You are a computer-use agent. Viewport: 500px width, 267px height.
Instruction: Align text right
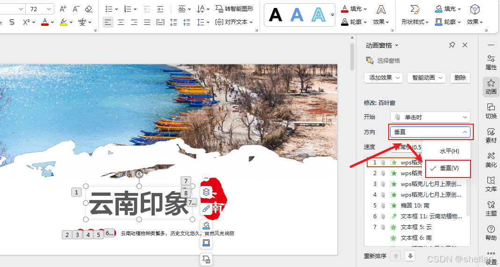[134, 22]
